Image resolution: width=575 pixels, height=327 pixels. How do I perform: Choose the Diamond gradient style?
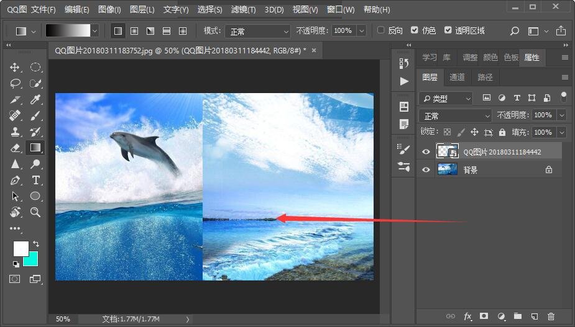pos(183,31)
